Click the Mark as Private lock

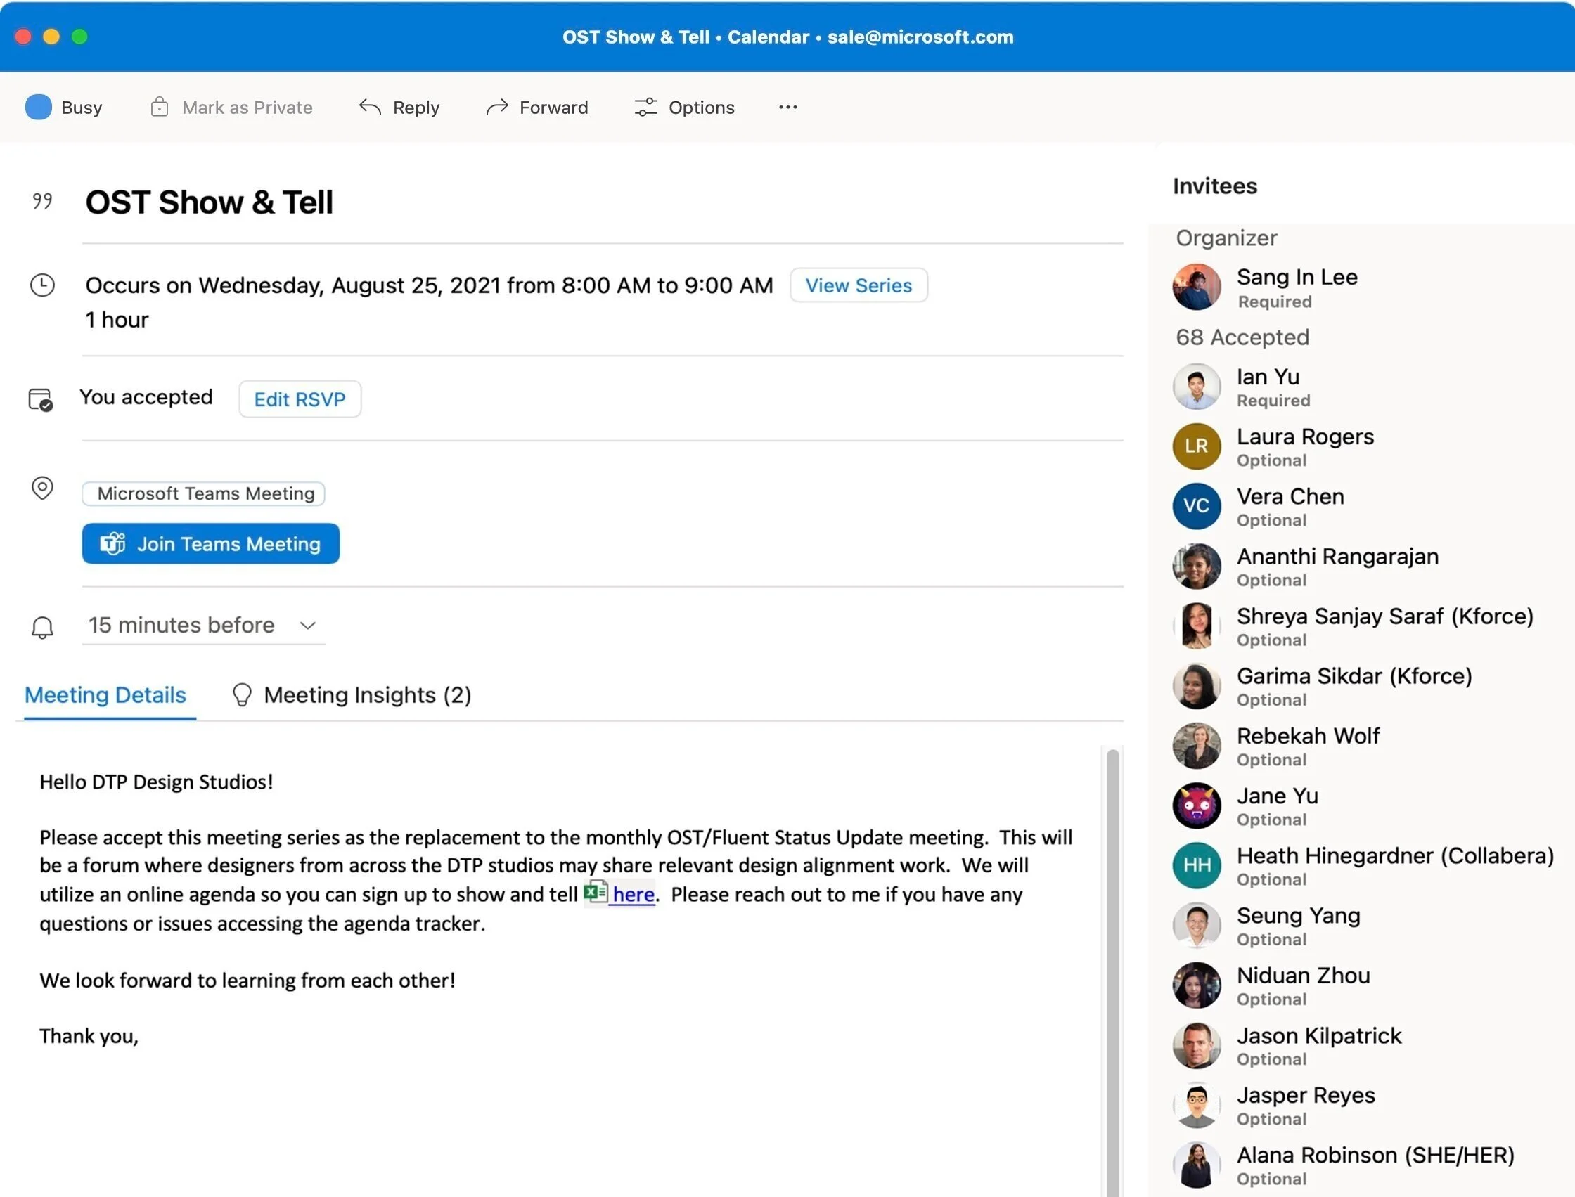(160, 107)
